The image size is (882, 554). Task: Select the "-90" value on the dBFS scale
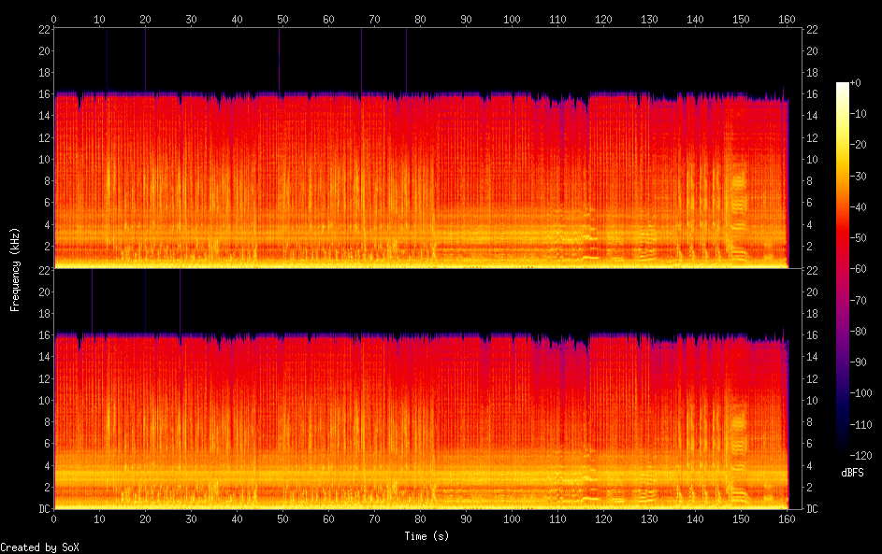[x=858, y=362]
